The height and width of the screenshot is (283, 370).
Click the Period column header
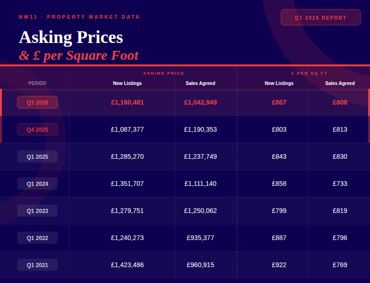[37, 83]
